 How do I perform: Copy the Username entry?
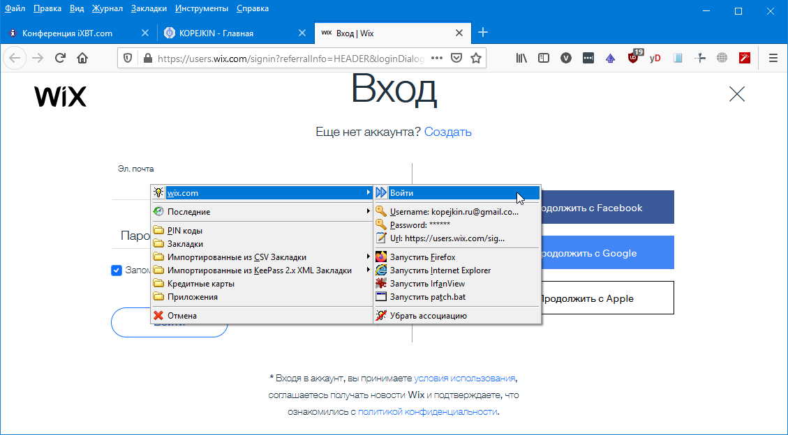[457, 212]
